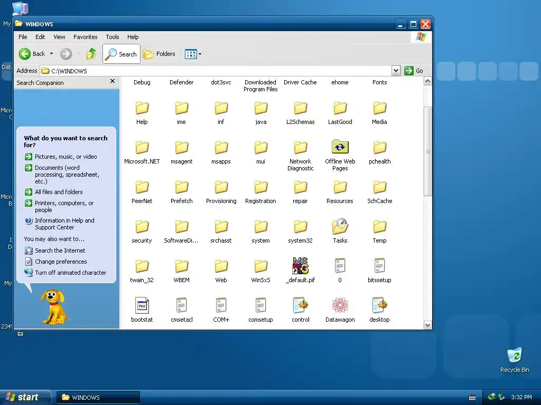
Task: Click the scrollbar down arrow
Action: tap(428, 325)
